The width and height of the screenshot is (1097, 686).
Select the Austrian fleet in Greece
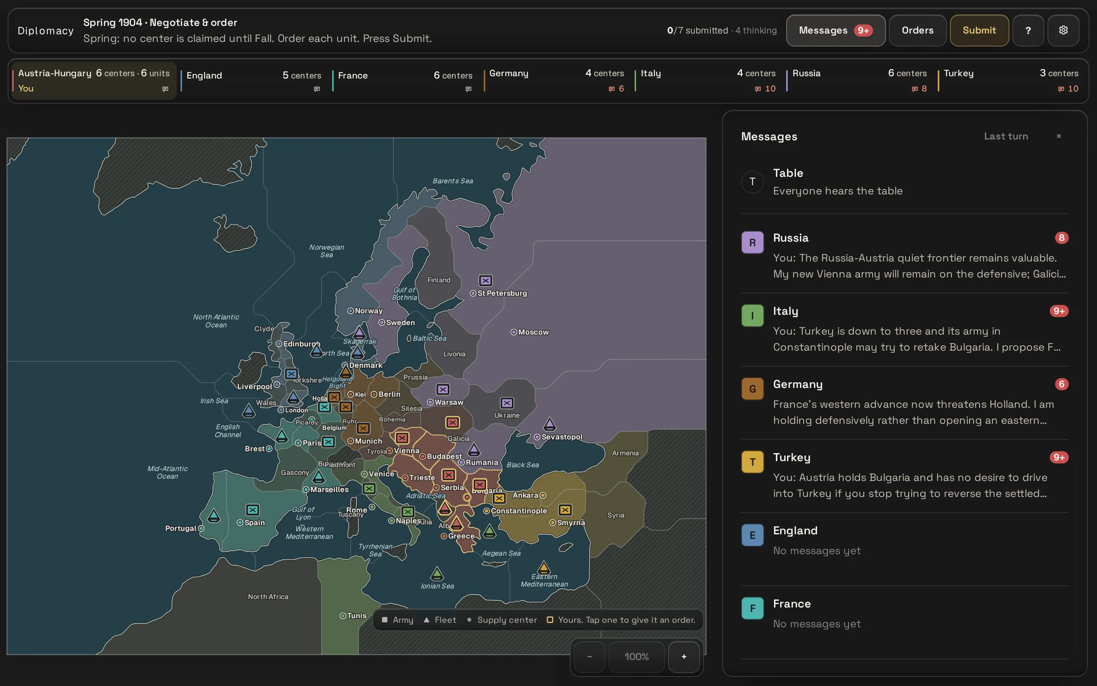456,523
